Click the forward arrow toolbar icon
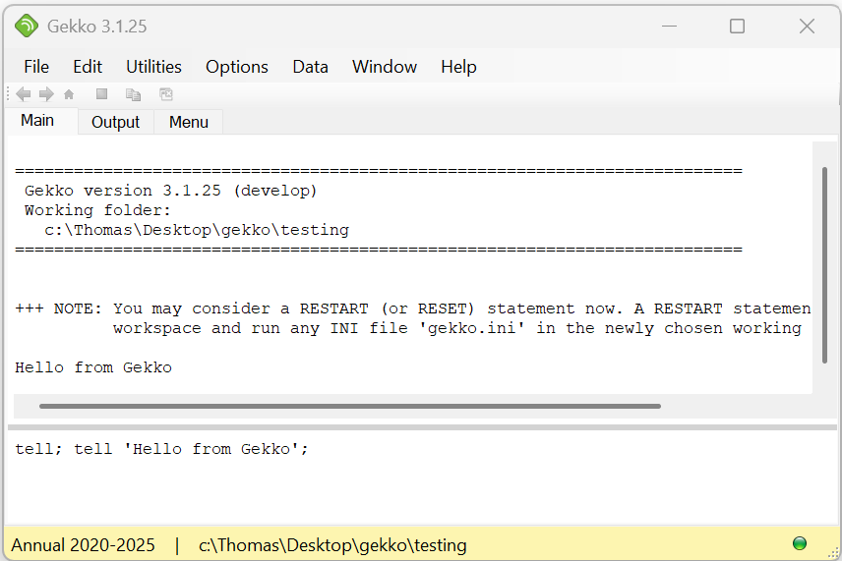 pos(46,94)
